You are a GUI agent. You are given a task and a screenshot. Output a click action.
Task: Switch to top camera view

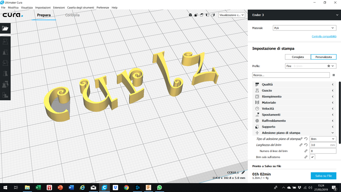pyautogui.click(x=202, y=15)
